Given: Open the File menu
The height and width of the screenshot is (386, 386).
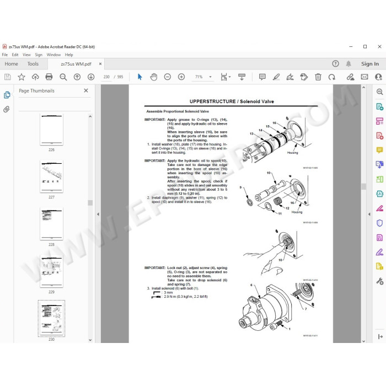Looking at the screenshot, I should (5, 55).
